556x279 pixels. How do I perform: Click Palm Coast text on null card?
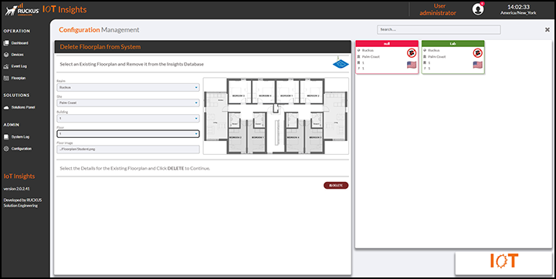pos(371,57)
